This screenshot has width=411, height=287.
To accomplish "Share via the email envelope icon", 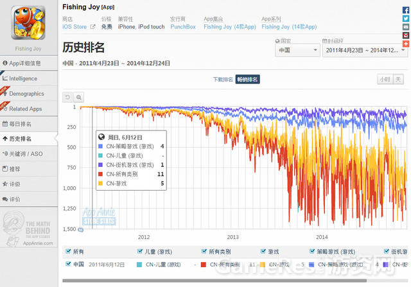I will 406,27.
